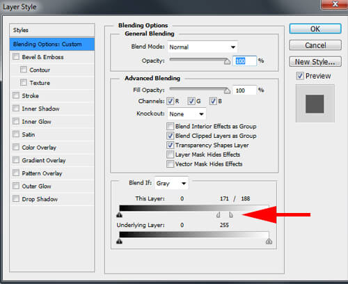This screenshot has height=284, width=348.
Task: Click the Fill Opacity slider handle
Action: [228, 90]
